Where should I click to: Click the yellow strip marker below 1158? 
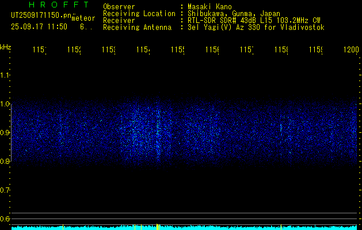click(281, 227)
